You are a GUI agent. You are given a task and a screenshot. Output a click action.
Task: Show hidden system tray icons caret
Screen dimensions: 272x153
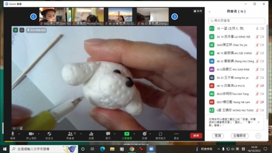click(x=219, y=149)
